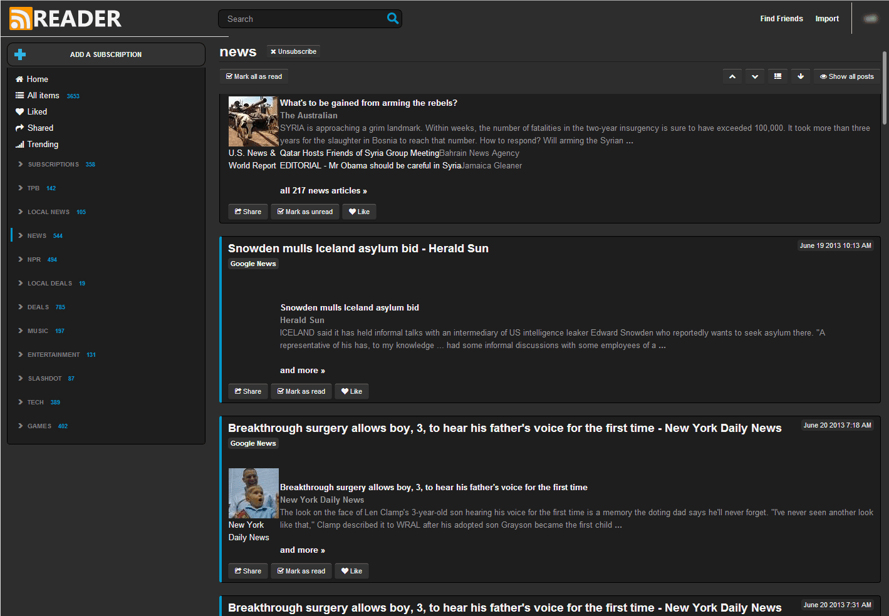This screenshot has height=616, width=889.
Task: Mark 7:18 AM Breakthrough surgery article as read
Action: click(x=301, y=571)
